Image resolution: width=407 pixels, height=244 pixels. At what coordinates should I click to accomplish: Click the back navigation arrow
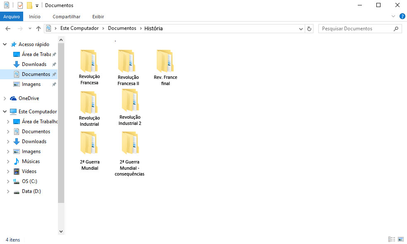tap(7, 28)
